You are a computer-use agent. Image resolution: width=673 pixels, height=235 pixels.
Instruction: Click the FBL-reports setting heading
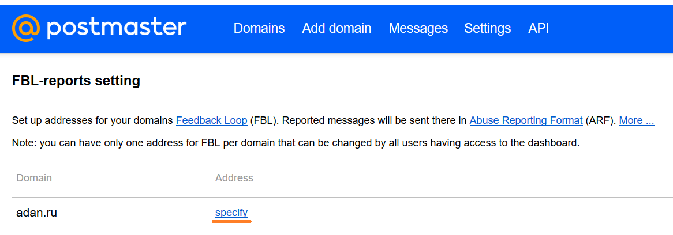click(x=76, y=81)
